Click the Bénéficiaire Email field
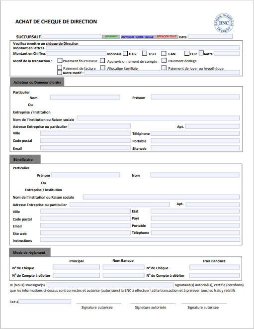254x329 pixels. [85, 226]
